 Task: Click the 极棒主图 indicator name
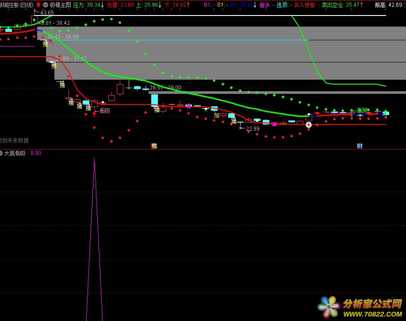click(x=60, y=5)
